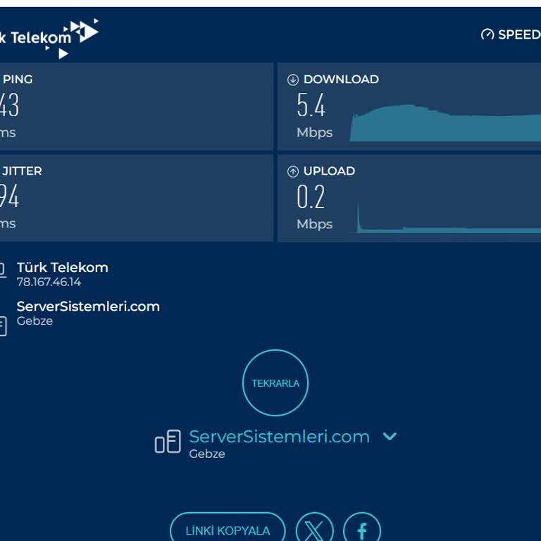Click the SPEEDTEST gauge icon
Viewport: 541px width, 541px height.
pyautogui.click(x=487, y=35)
